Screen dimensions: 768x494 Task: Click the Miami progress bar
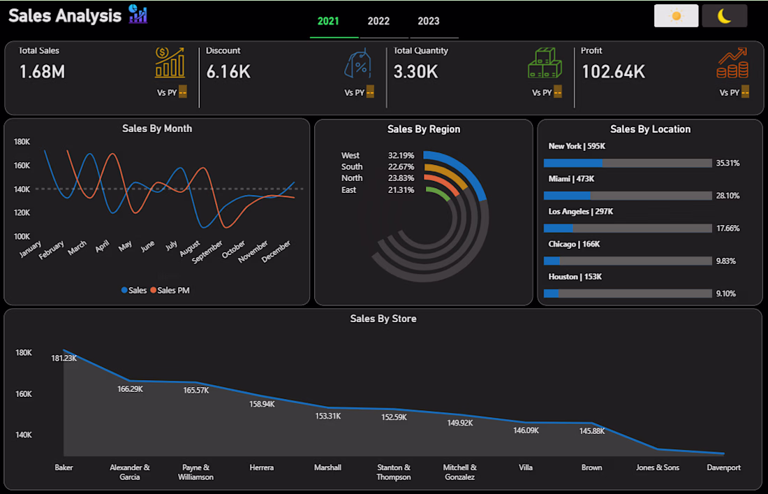pos(628,196)
